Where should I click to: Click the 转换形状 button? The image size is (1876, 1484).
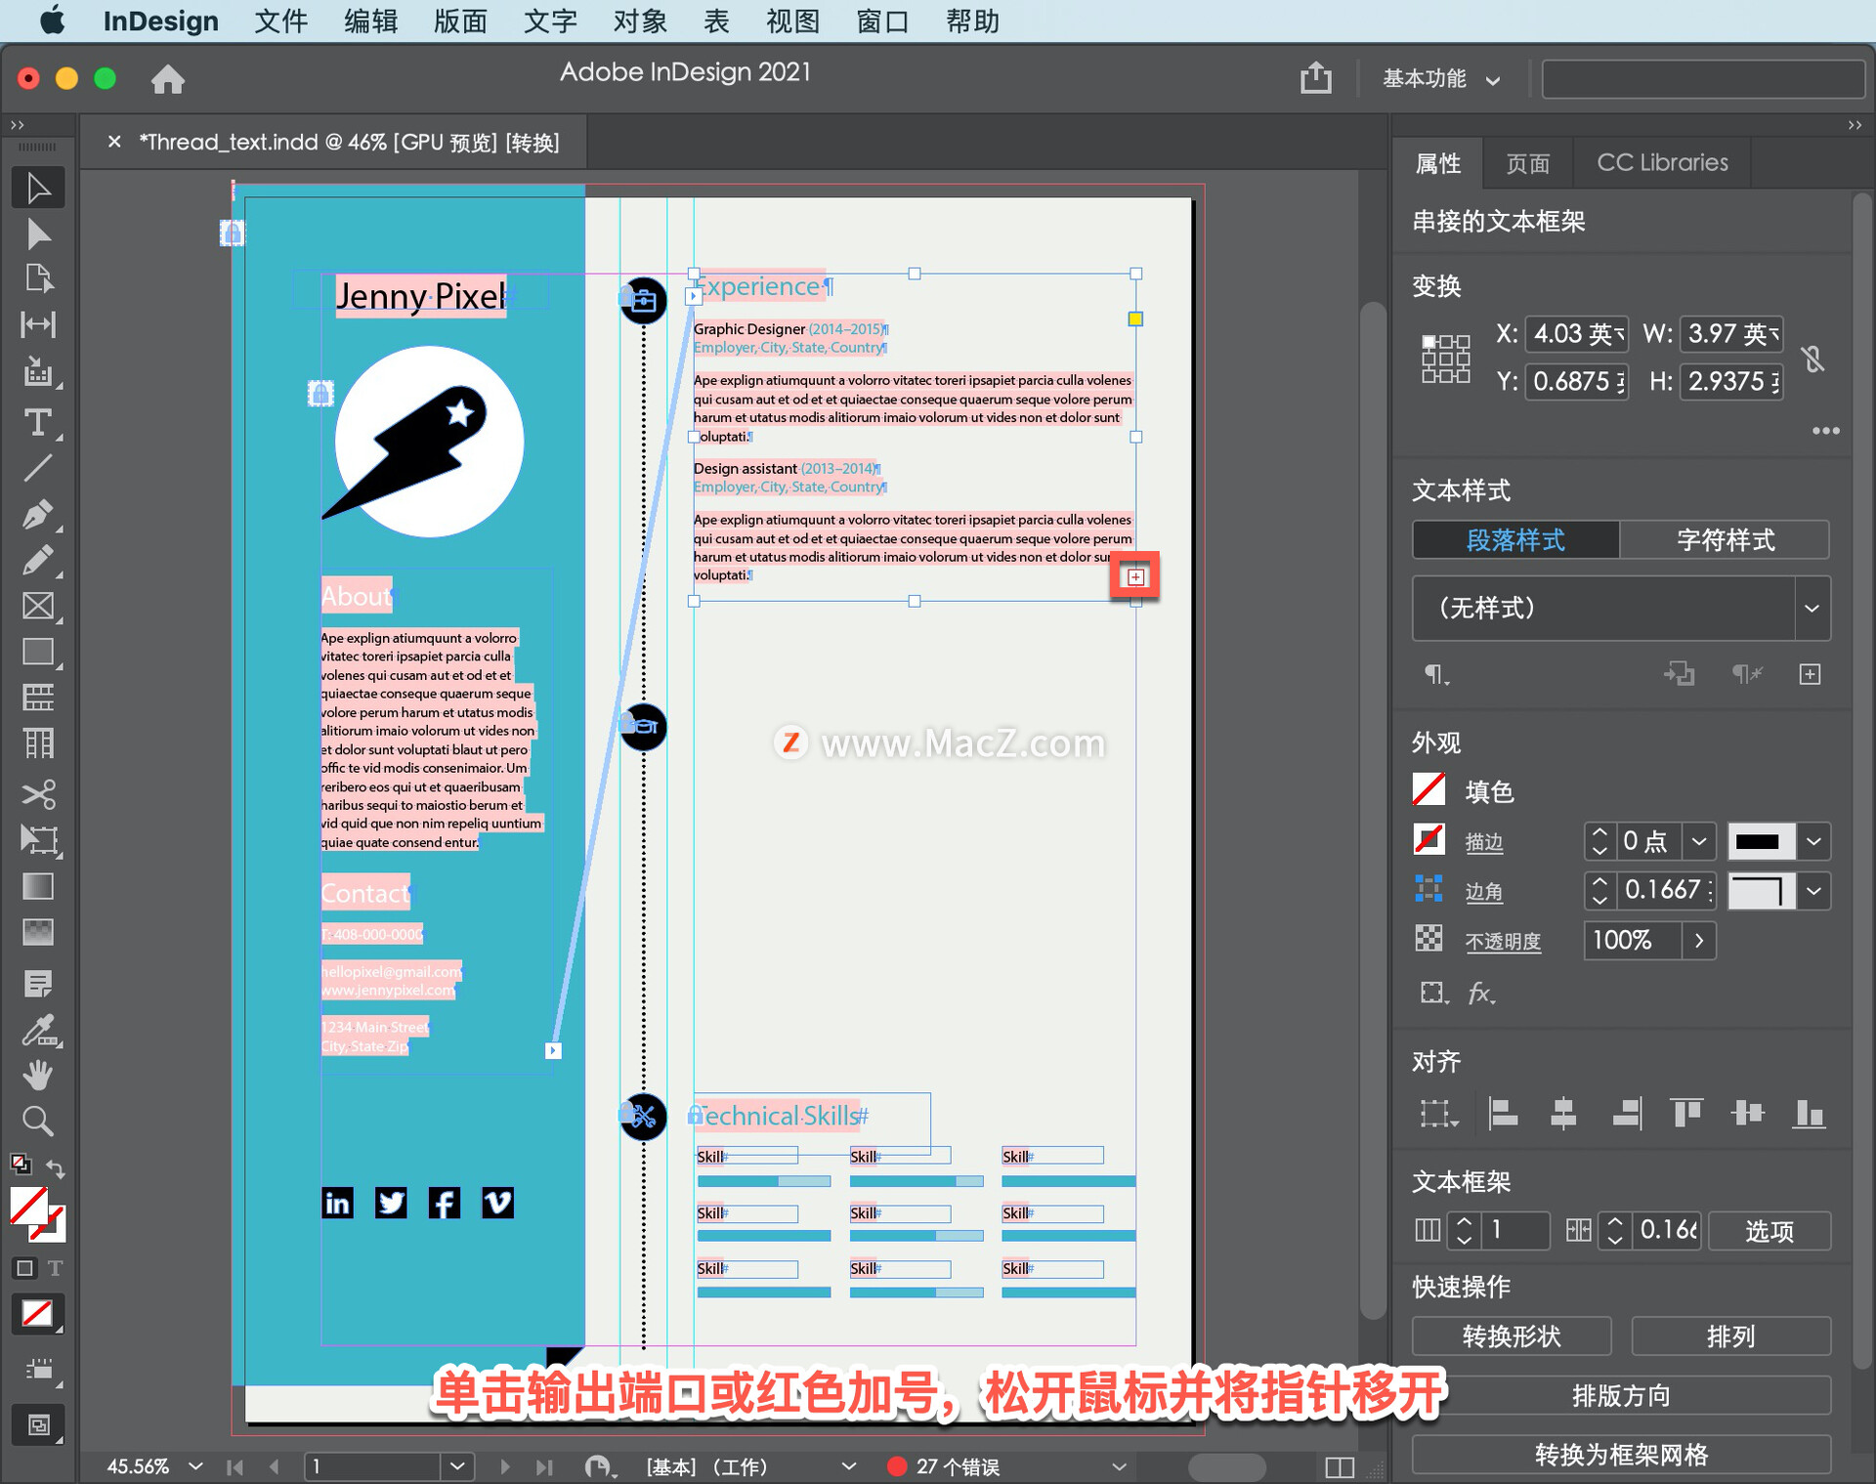[1512, 1336]
